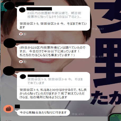Open the first sender's blacked-out avatar at top
This screenshot has height=121, width=121.
pos(9,6)
